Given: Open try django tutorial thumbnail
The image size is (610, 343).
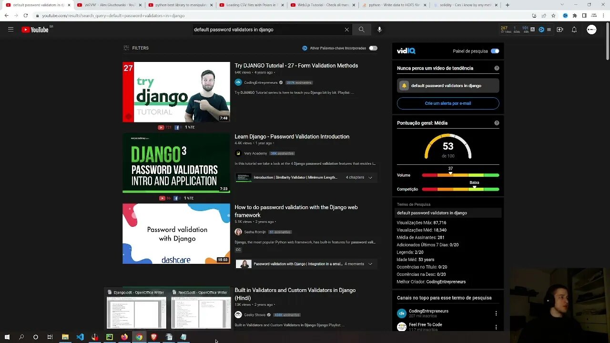Looking at the screenshot, I should click(x=176, y=92).
